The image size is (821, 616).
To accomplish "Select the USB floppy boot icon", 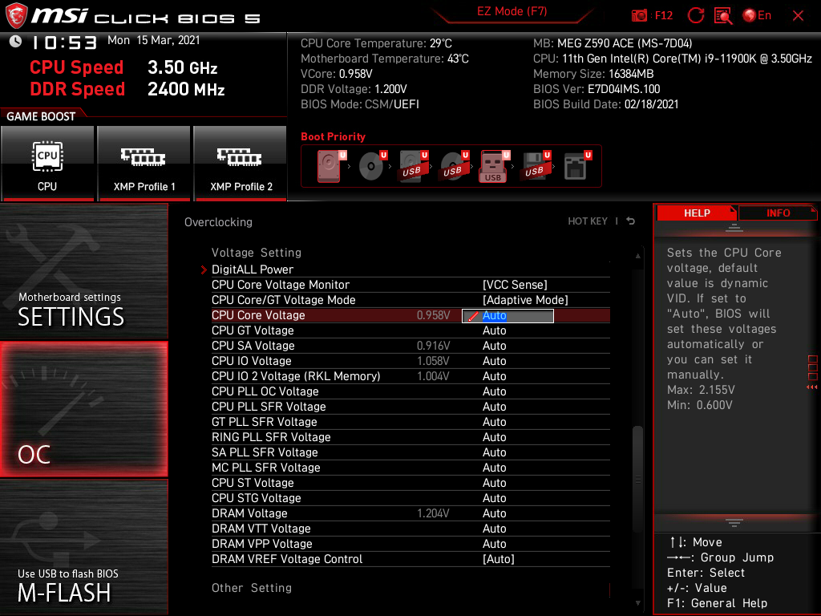I will 535,166.
